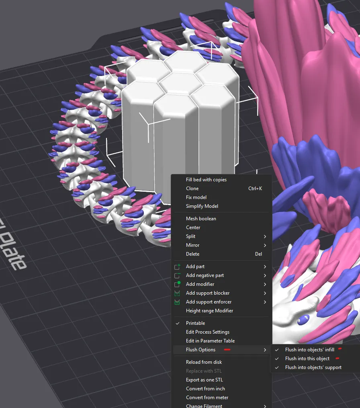Click the Add negative part icon
The image size is (360, 408).
point(177,275)
